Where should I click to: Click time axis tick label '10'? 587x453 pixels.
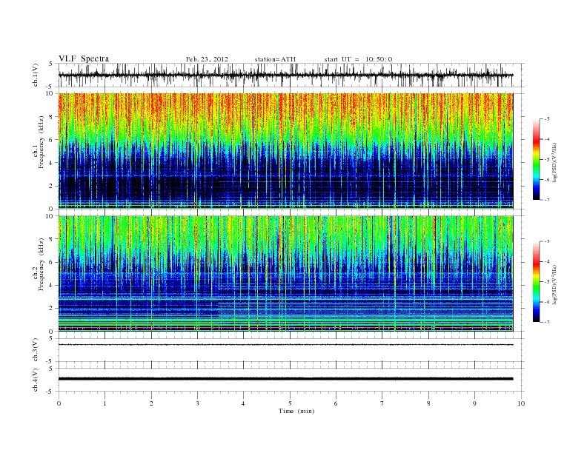tap(521, 403)
